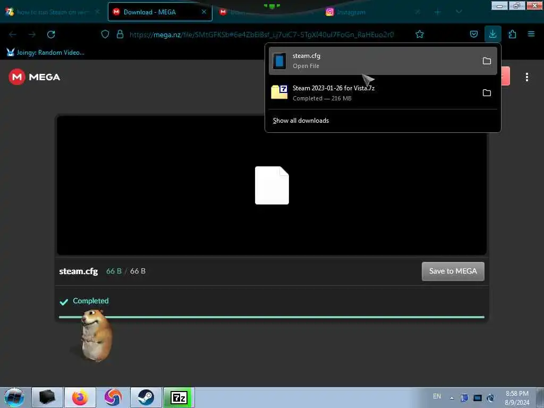View site security padlock info
Screen dimensions: 544x408
tap(120, 34)
